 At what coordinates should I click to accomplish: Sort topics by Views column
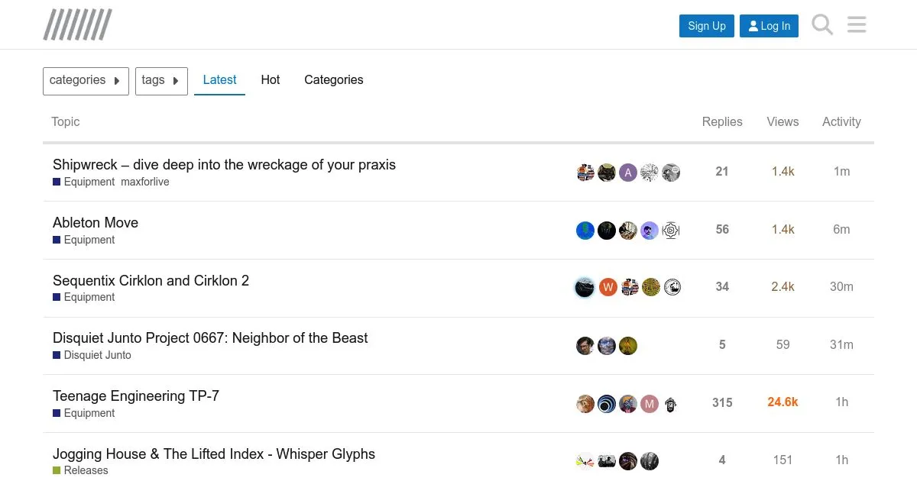tap(783, 122)
